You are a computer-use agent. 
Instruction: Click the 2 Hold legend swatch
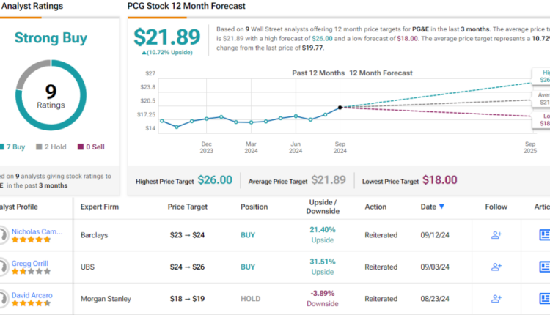(38, 147)
